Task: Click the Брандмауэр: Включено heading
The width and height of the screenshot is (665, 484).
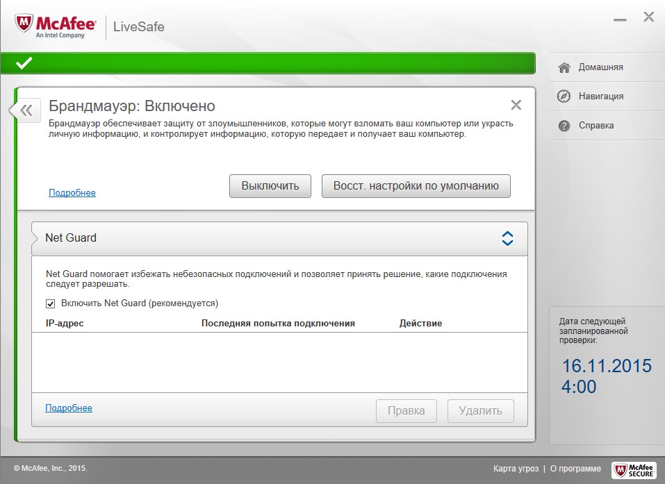Action: (132, 106)
